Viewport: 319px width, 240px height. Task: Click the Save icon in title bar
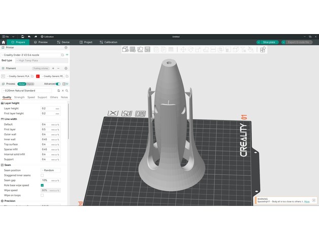pyautogui.click(x=22, y=37)
